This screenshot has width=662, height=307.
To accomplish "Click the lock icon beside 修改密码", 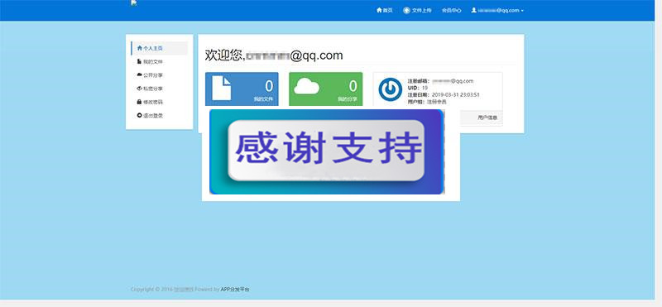I will tap(140, 102).
